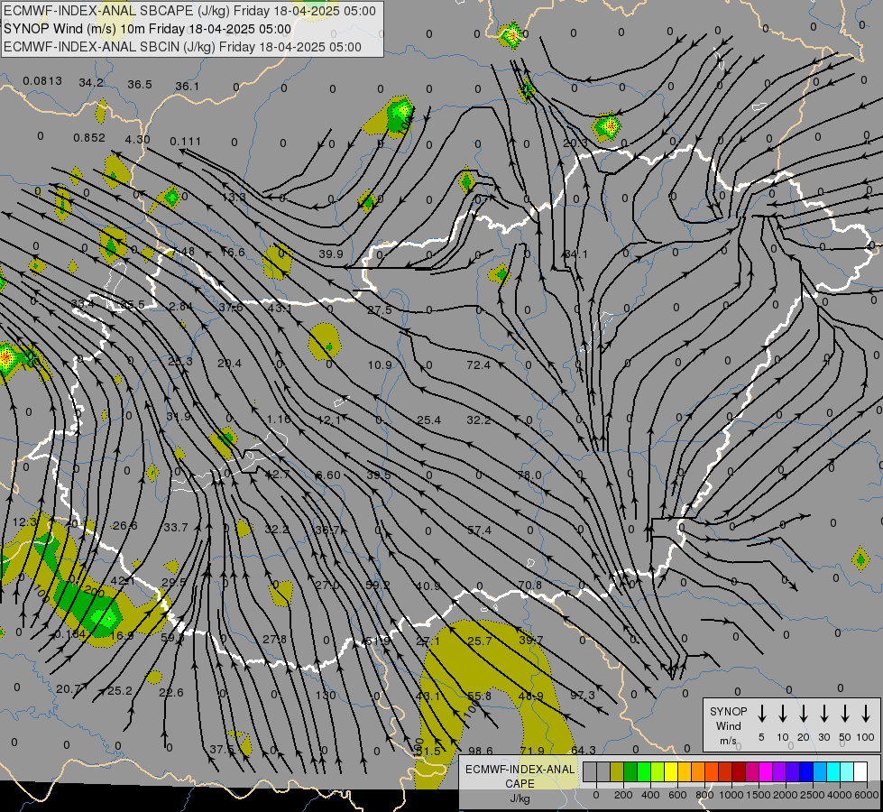883x812 pixels.
Task: Pick the olive CAPE legend swatch
Action: [x=617, y=771]
